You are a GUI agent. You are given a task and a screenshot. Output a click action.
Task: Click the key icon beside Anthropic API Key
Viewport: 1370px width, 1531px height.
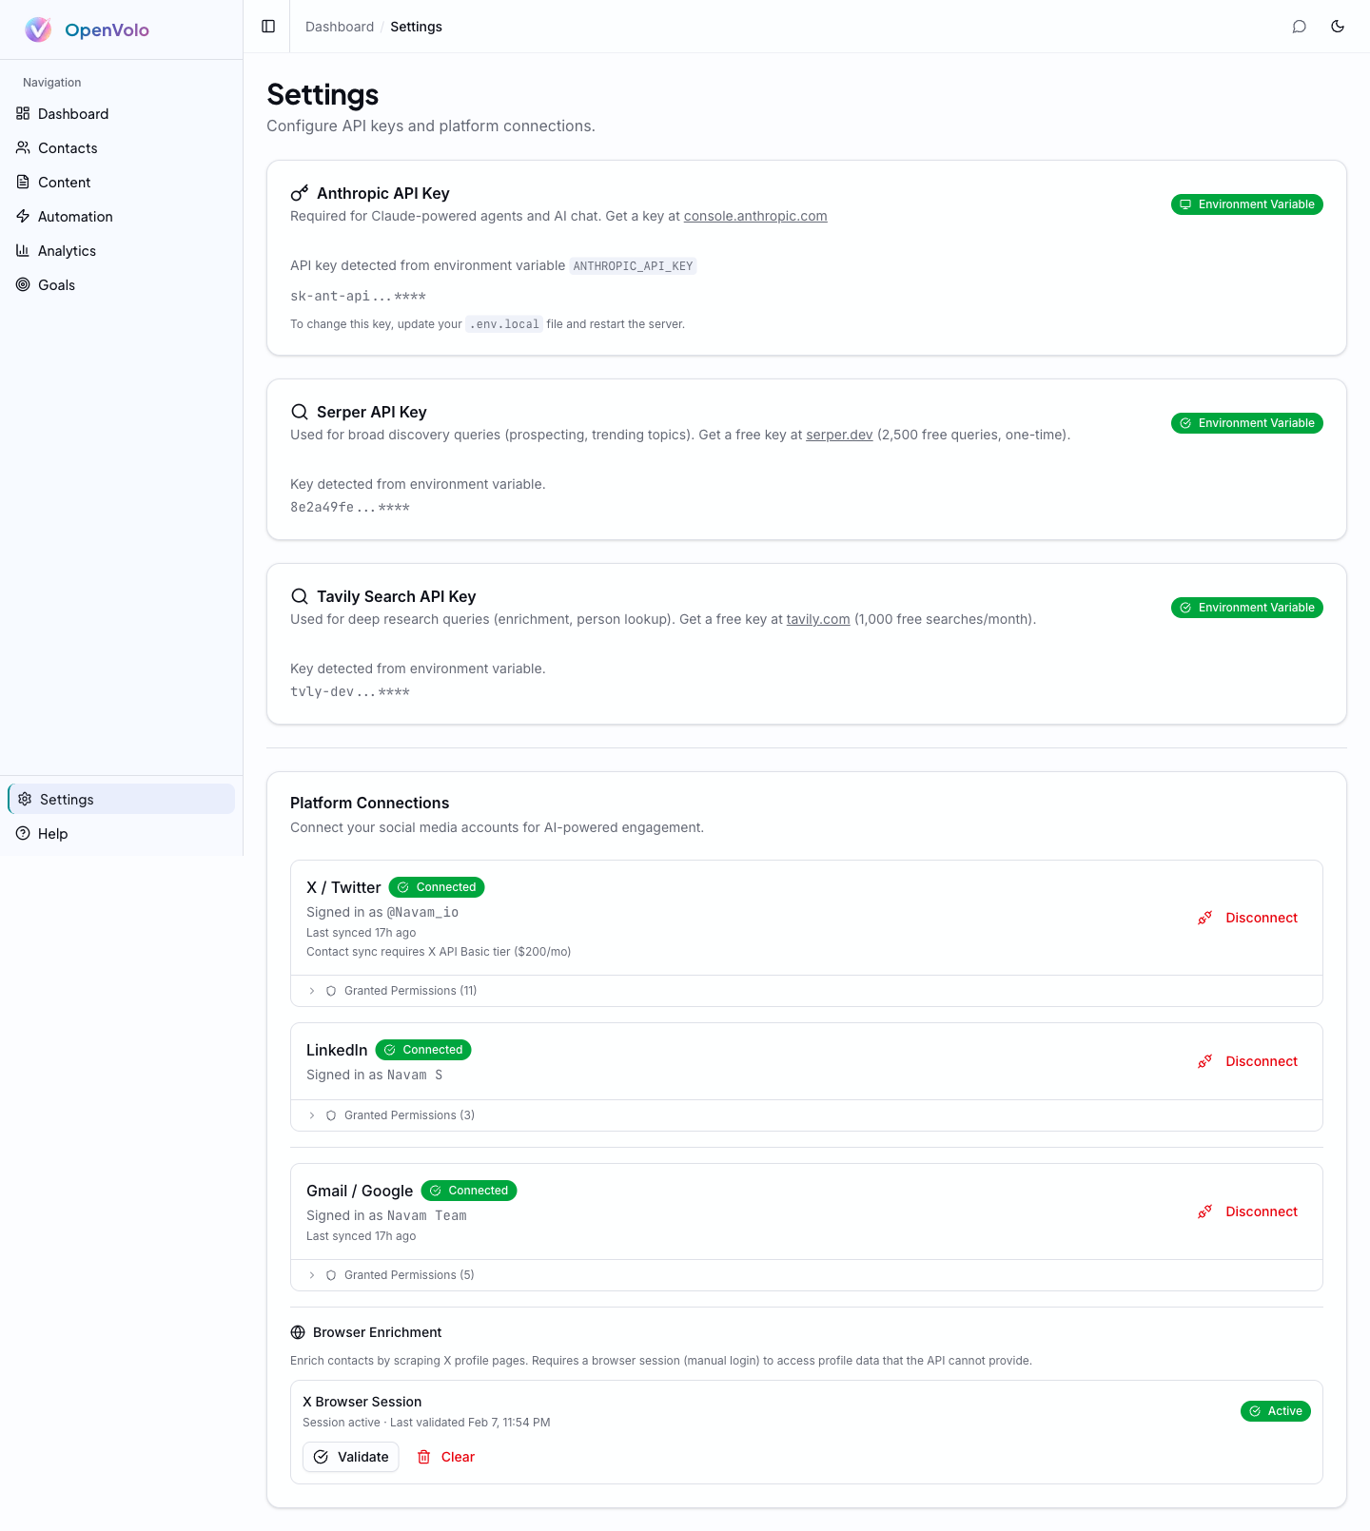click(x=300, y=193)
